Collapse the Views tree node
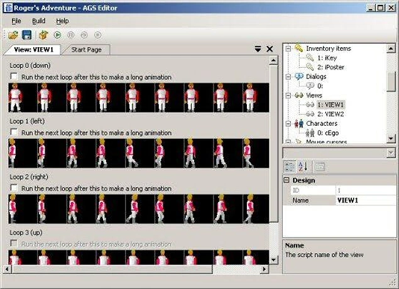 (288, 95)
